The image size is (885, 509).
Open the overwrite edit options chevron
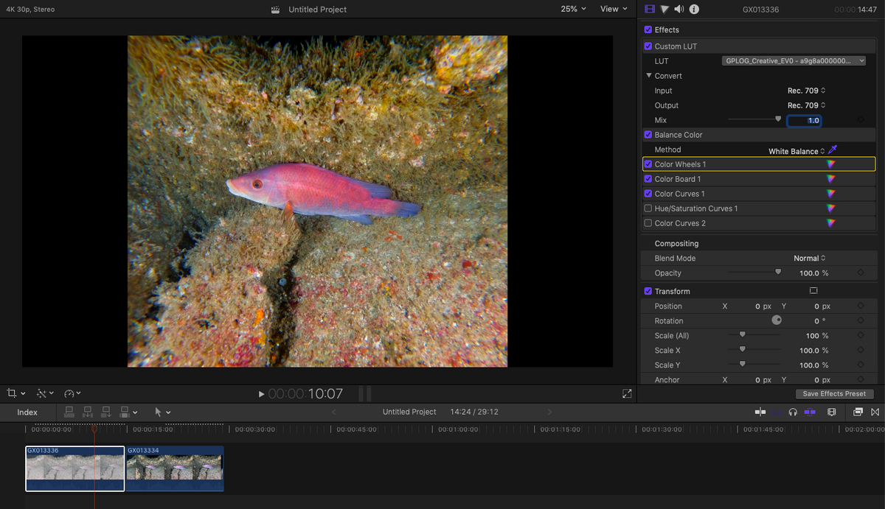135,413
